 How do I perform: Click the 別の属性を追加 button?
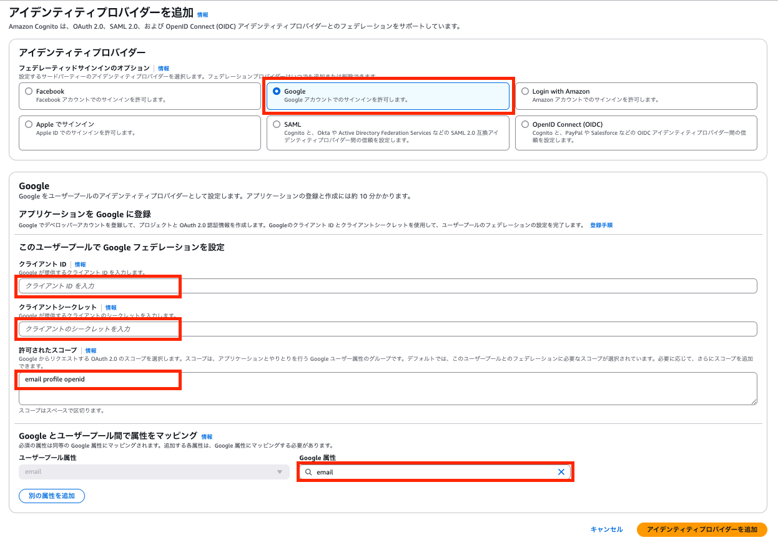51,495
